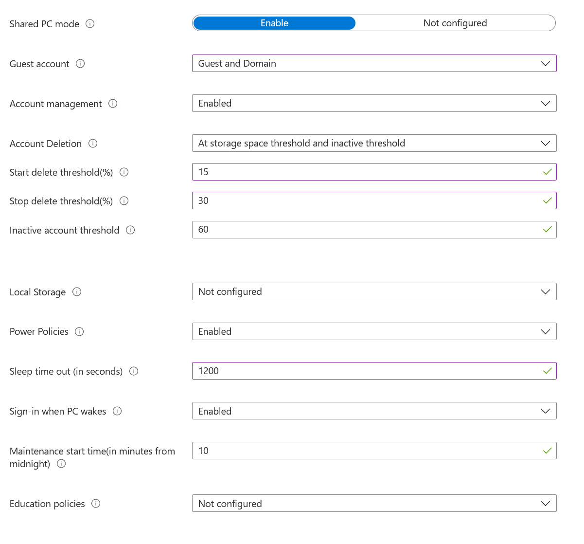Click the Maintenance start time field
Image resolution: width=584 pixels, height=544 pixels.
367,451
